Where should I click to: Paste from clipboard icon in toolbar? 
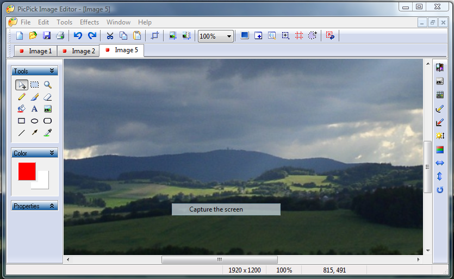[137, 36]
